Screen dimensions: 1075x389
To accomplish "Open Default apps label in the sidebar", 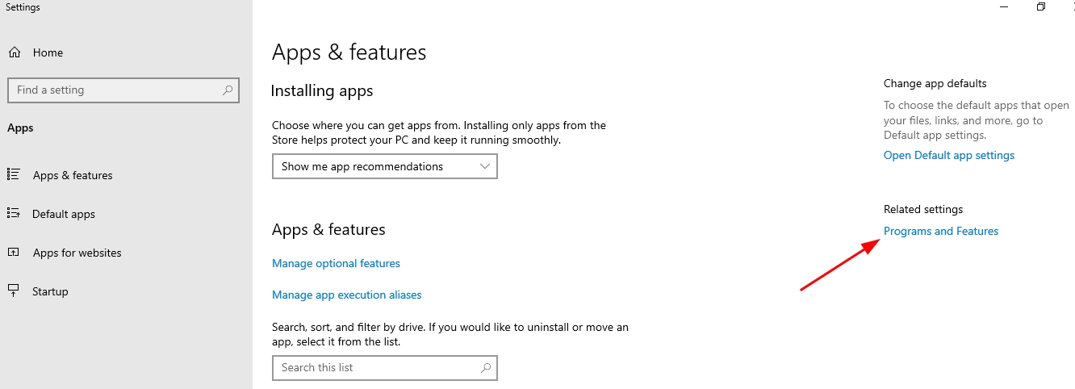I will click(64, 214).
